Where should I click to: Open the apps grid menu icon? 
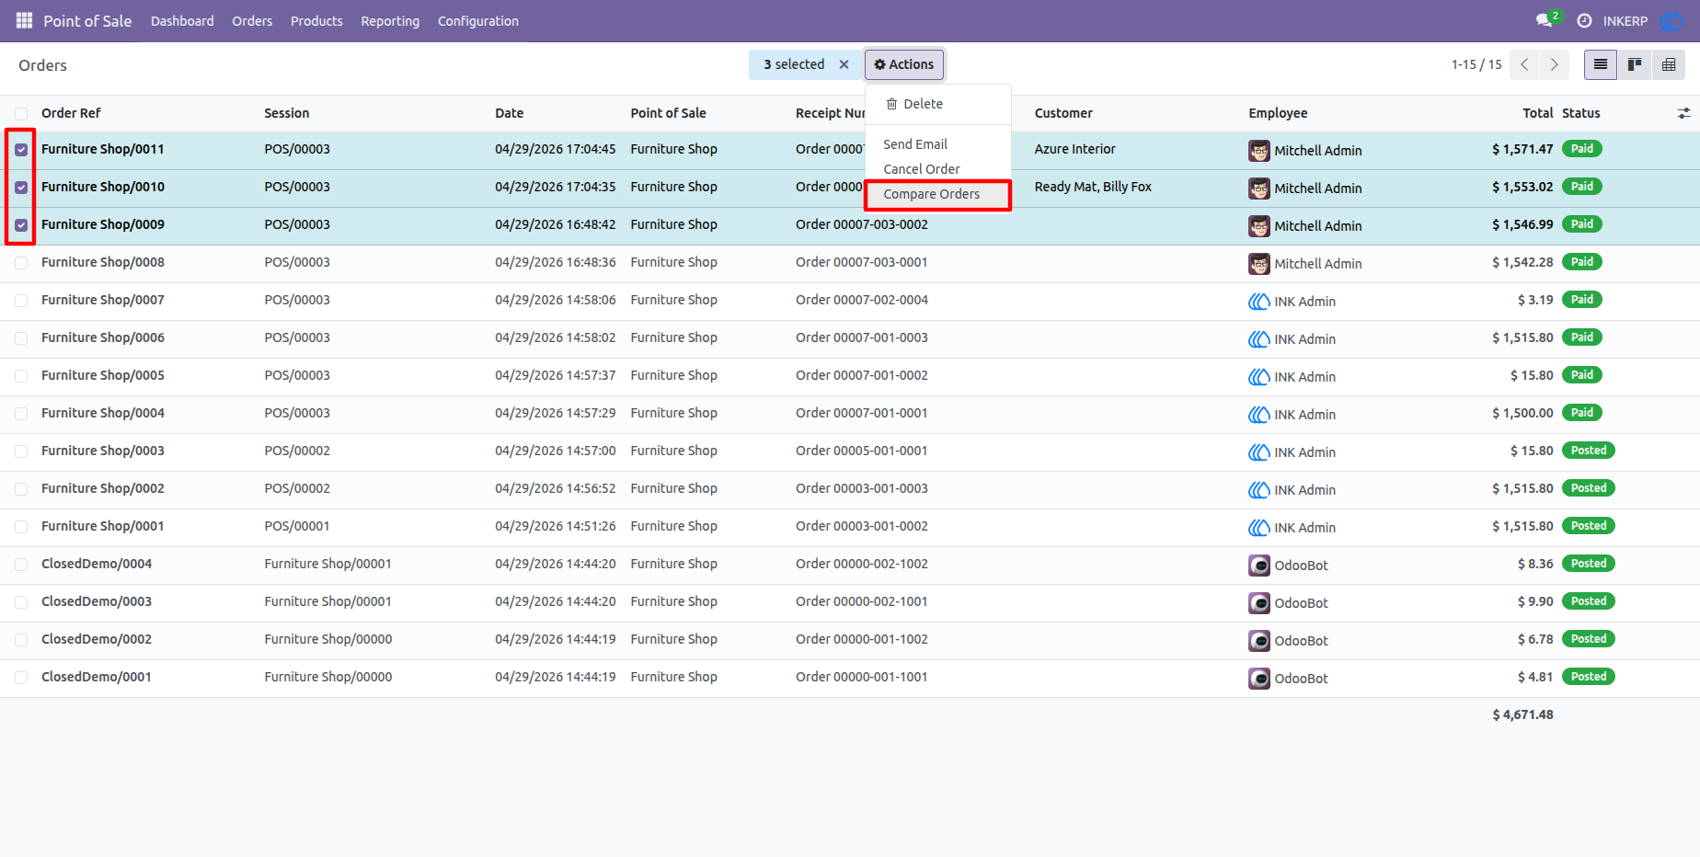coord(25,20)
